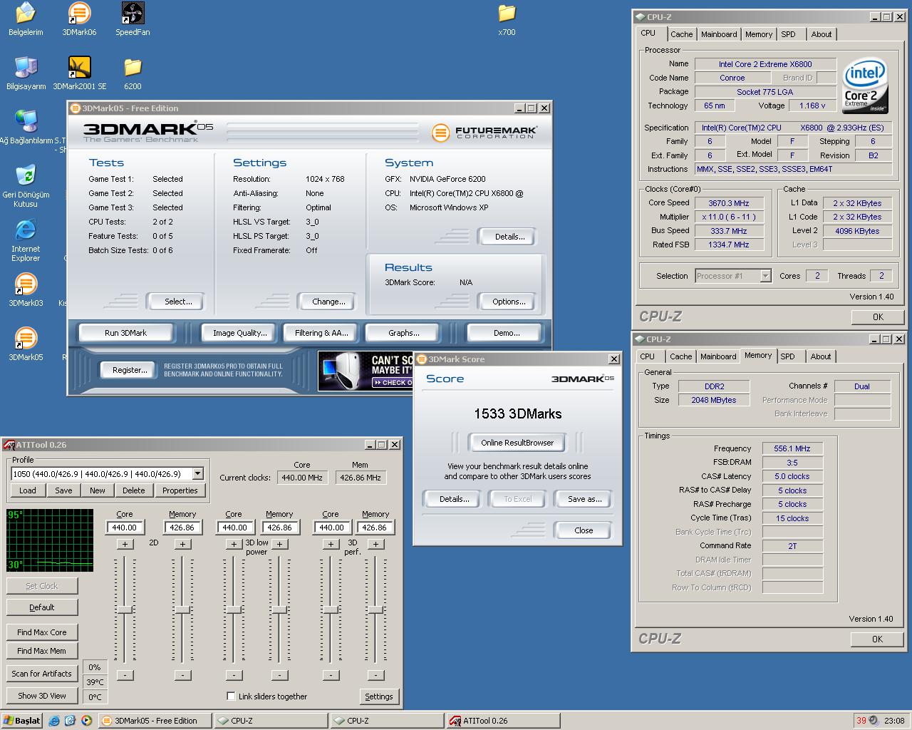Image resolution: width=912 pixels, height=730 pixels.
Task: Open results Options in 3DMark05
Action: pyautogui.click(x=509, y=302)
